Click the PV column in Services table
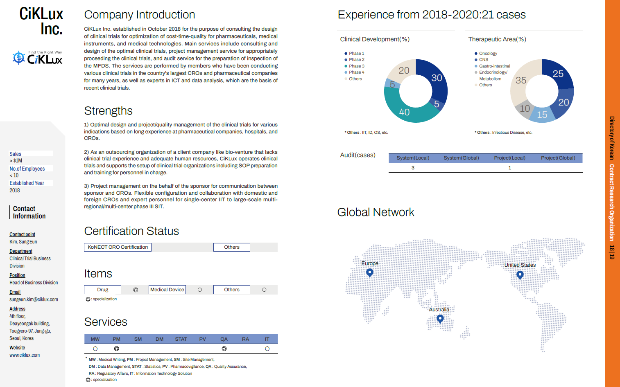 tap(202, 339)
